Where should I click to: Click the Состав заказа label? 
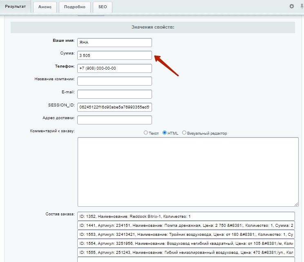click(60, 214)
